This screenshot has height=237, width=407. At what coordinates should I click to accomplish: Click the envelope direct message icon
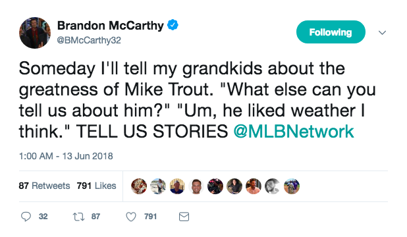click(184, 217)
